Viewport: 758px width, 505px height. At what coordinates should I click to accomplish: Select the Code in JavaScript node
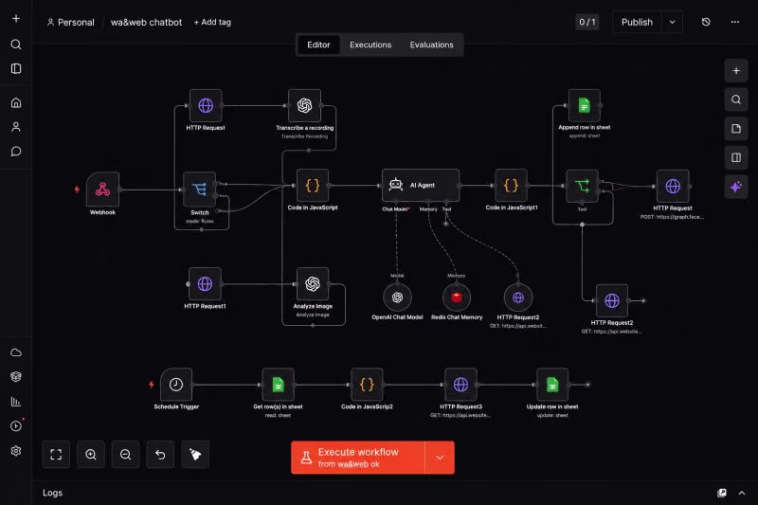point(313,185)
